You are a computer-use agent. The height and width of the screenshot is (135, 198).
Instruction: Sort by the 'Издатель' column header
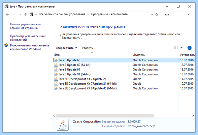click(155, 55)
